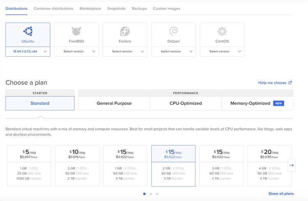
Task: Select the Ubuntu logo icon
Action: pos(28,31)
